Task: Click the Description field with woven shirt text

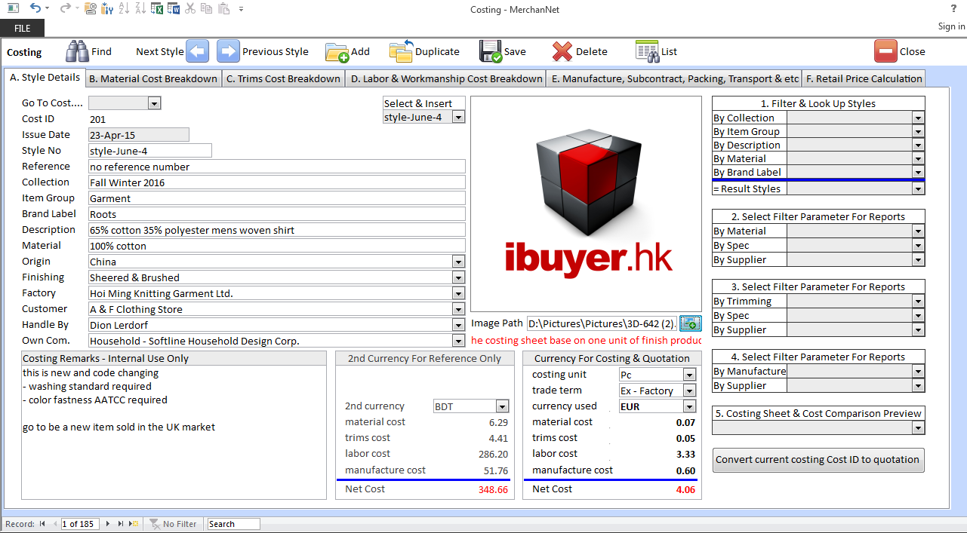Action: tap(277, 230)
